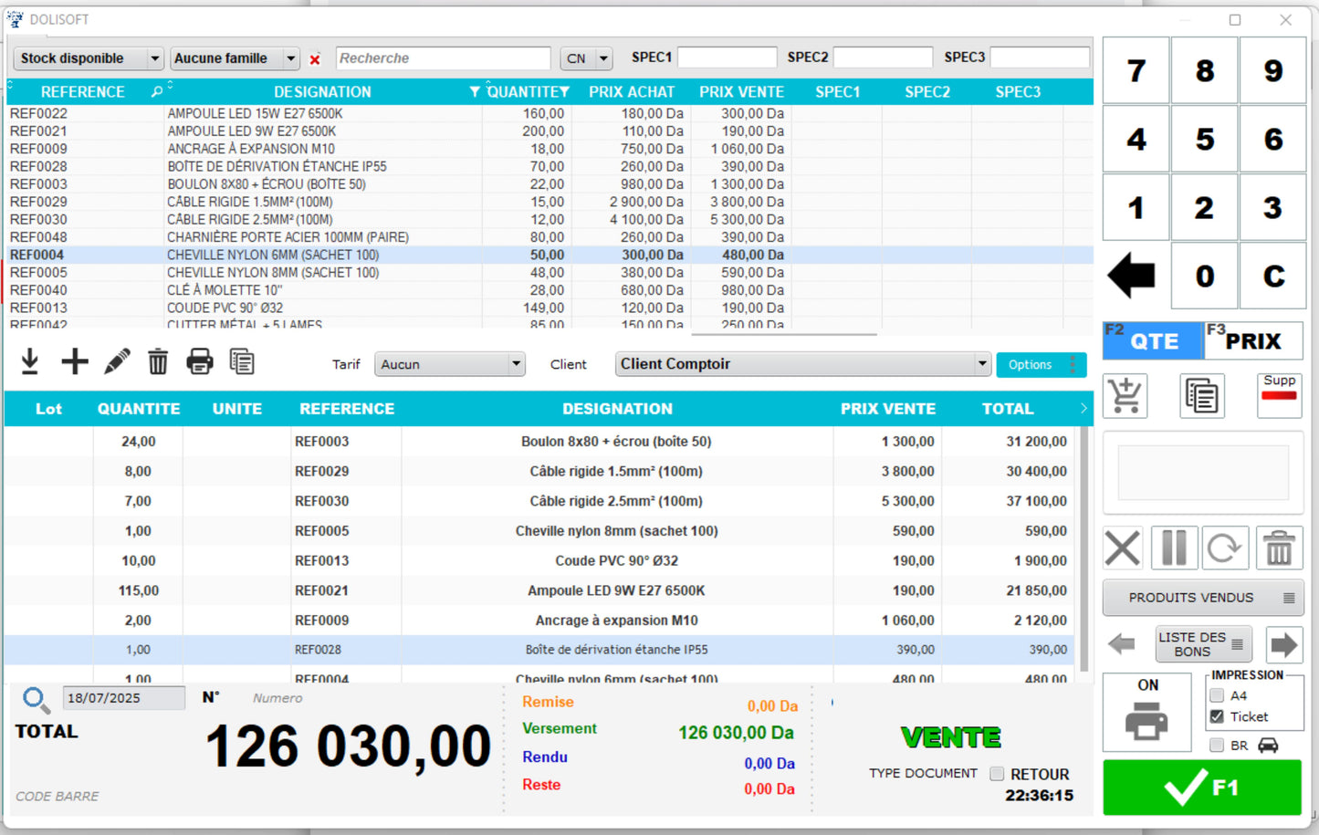The image size is (1319, 835).
Task: Click the refresh circular arrow icon
Action: point(1225,548)
